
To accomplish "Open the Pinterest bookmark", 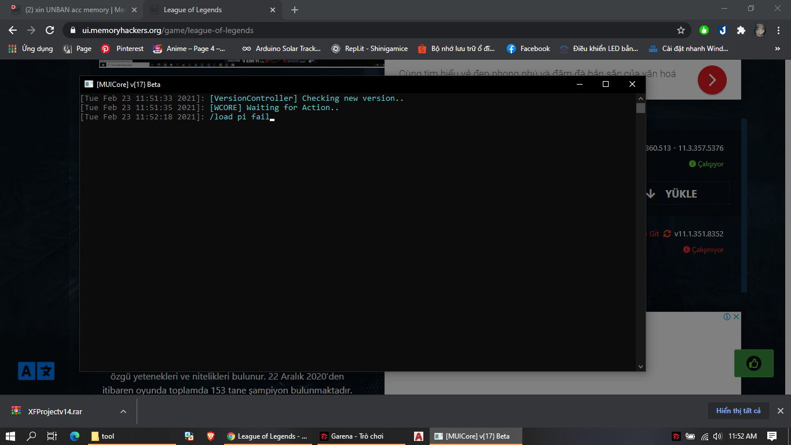I will 122,49.
